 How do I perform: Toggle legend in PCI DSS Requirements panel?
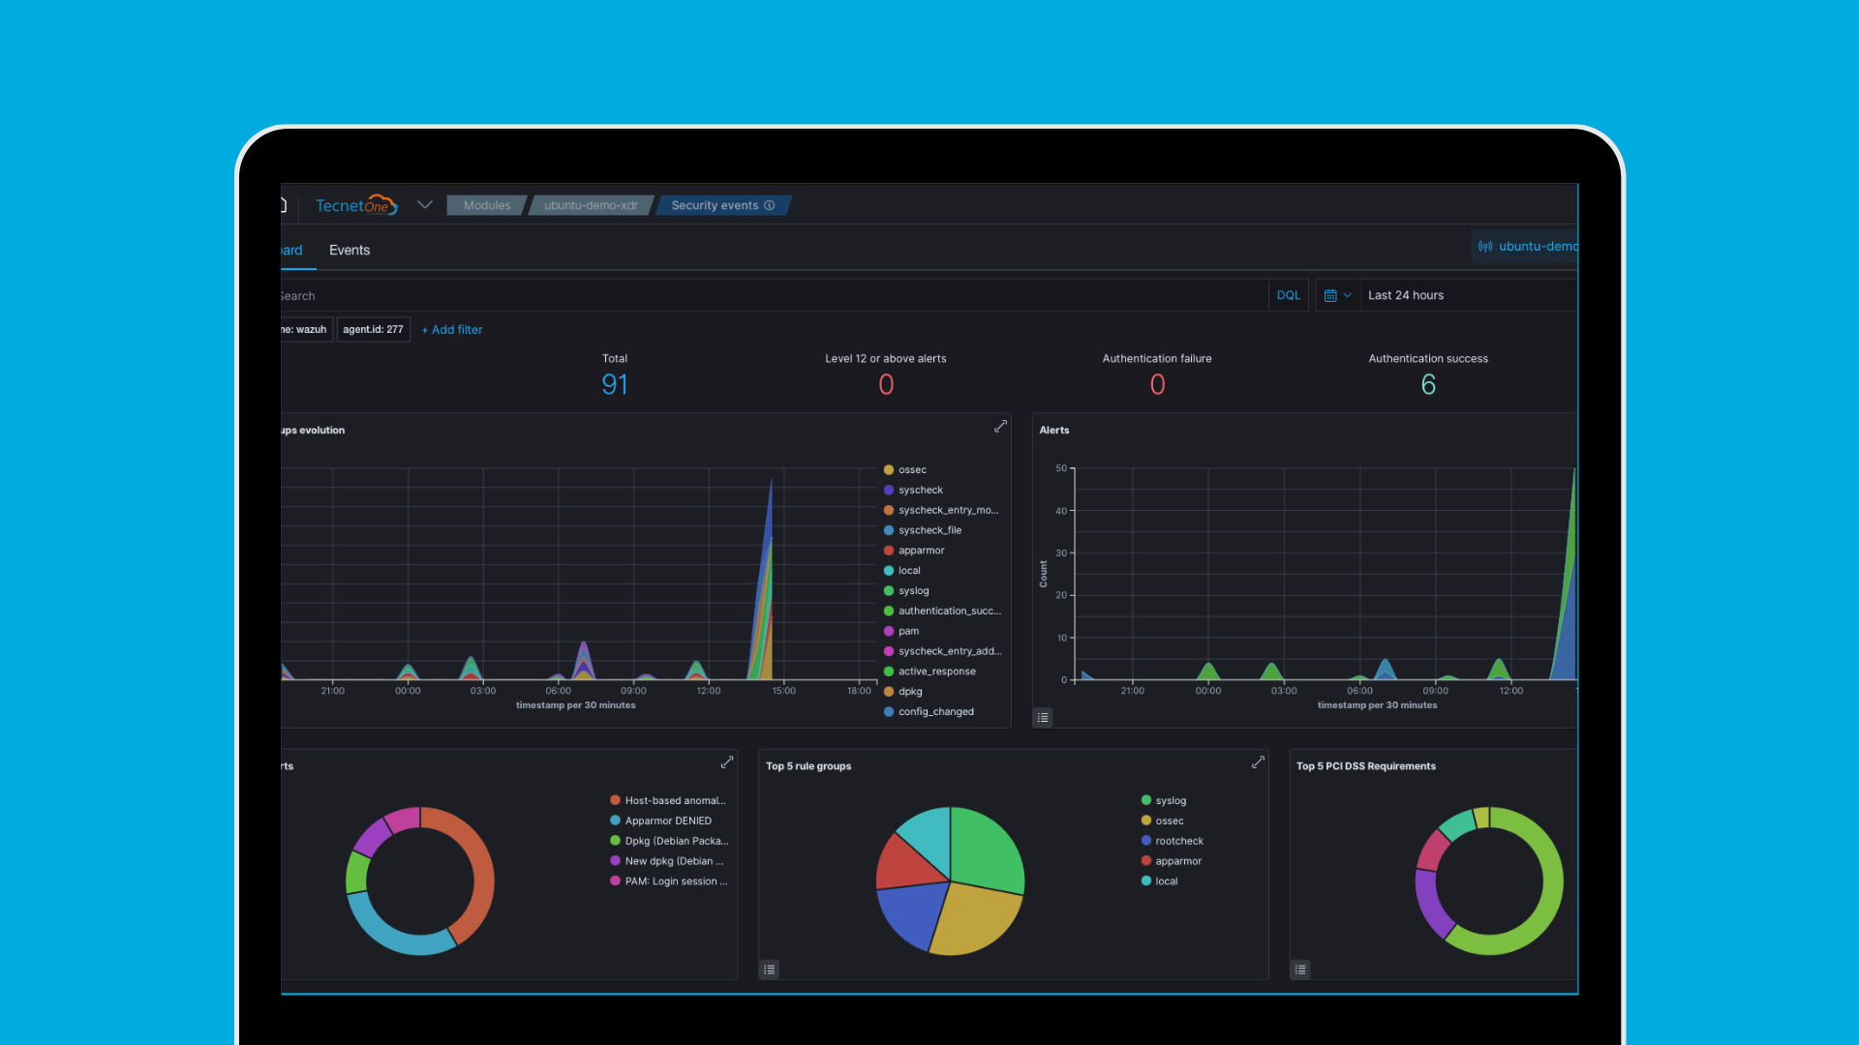pos(1300,969)
